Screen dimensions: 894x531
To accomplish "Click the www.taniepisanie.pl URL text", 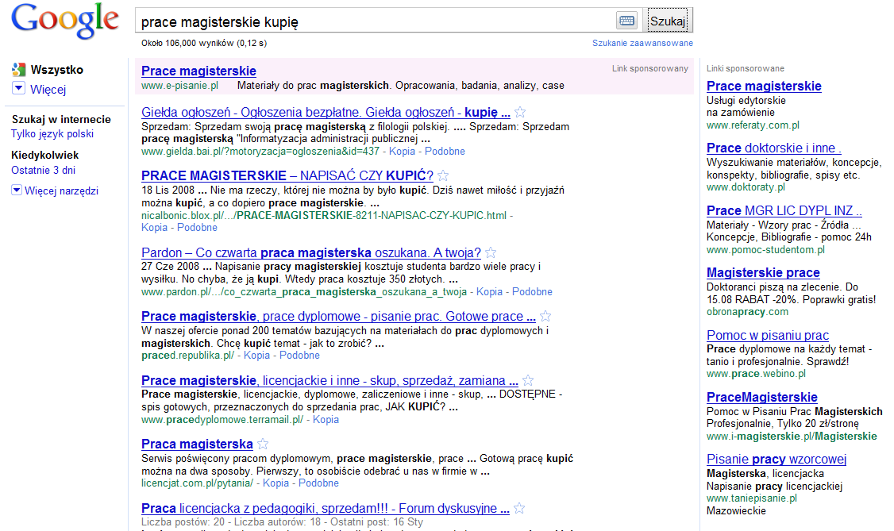I will (751, 498).
